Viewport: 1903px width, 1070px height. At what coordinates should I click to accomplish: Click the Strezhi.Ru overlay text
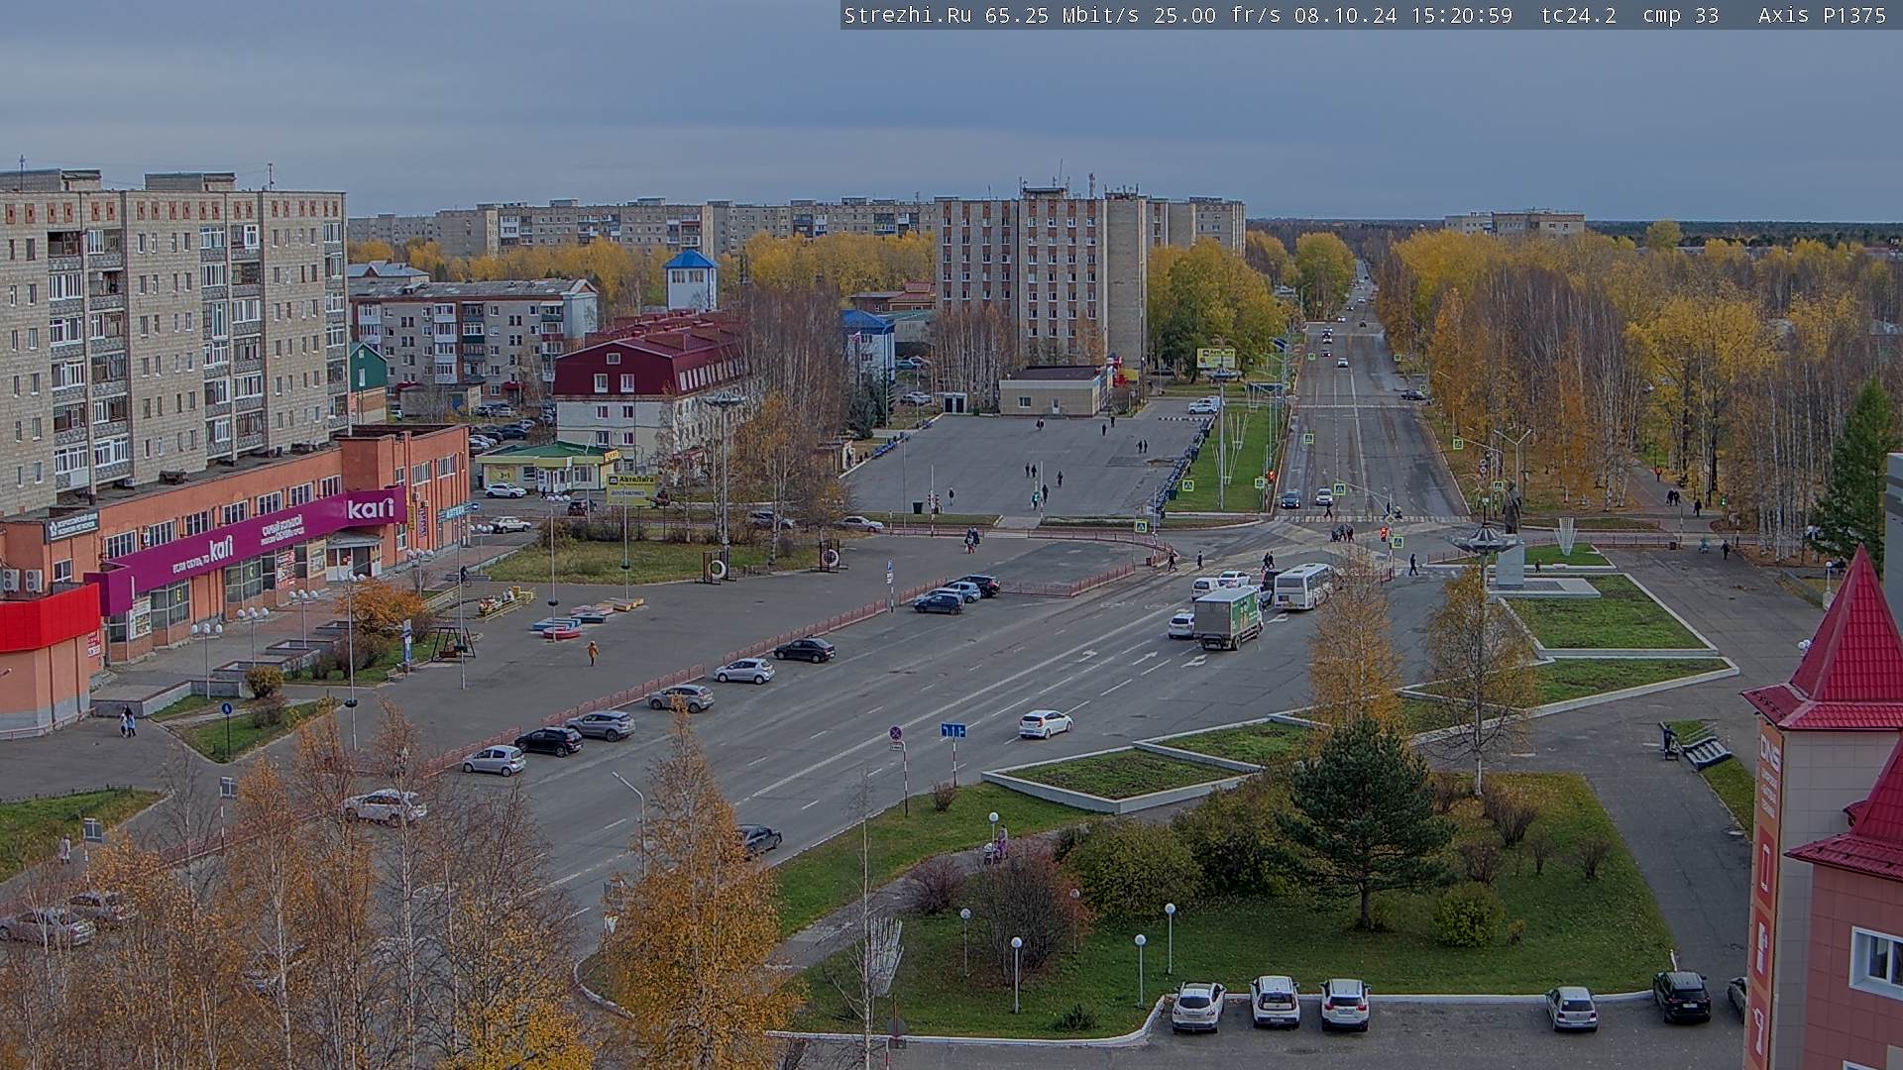907,15
